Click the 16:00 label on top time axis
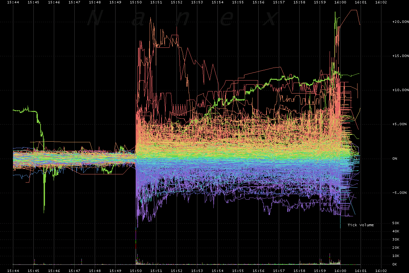The image size is (409, 273). coord(340,2)
